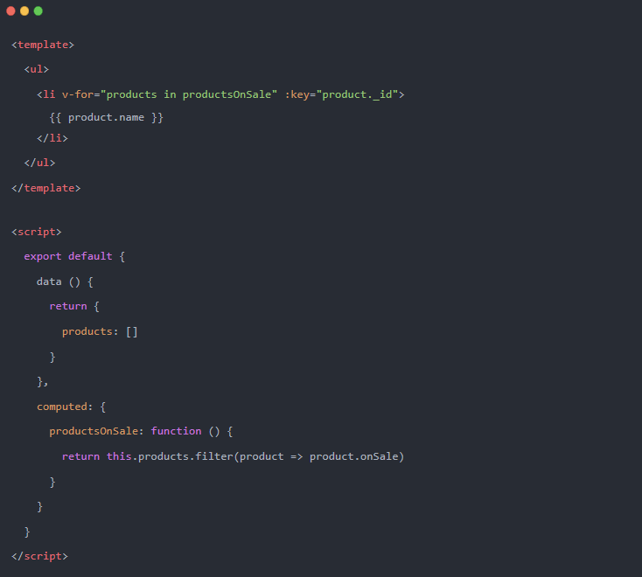Click the closing </template> tag
Viewport: 642px width, 577px height.
pos(45,187)
